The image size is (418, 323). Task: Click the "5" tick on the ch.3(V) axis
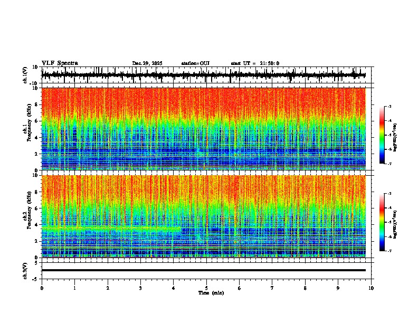click(x=36, y=262)
